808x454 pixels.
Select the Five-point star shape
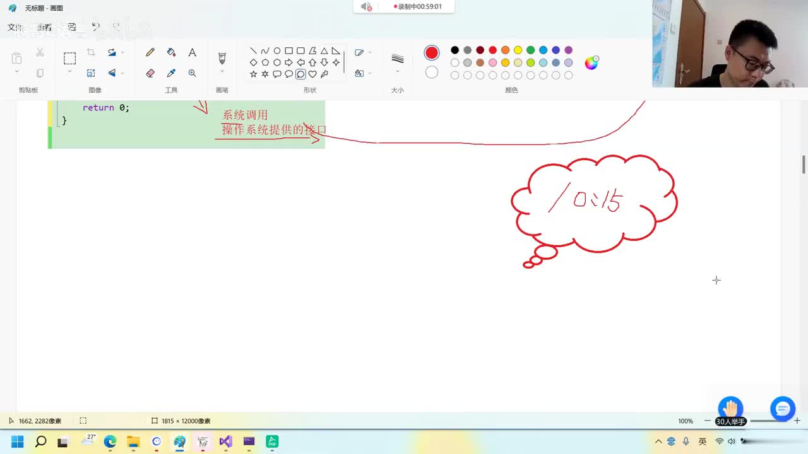[x=253, y=74]
